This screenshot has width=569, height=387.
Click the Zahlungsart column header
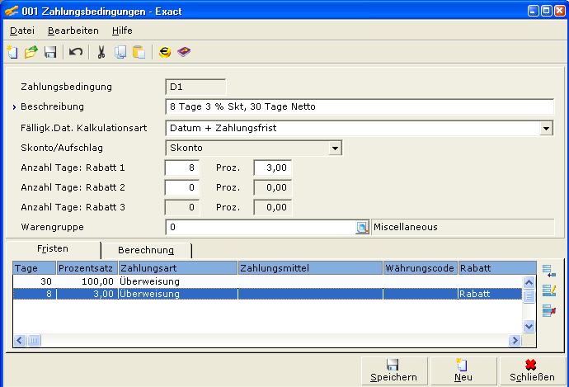click(178, 268)
